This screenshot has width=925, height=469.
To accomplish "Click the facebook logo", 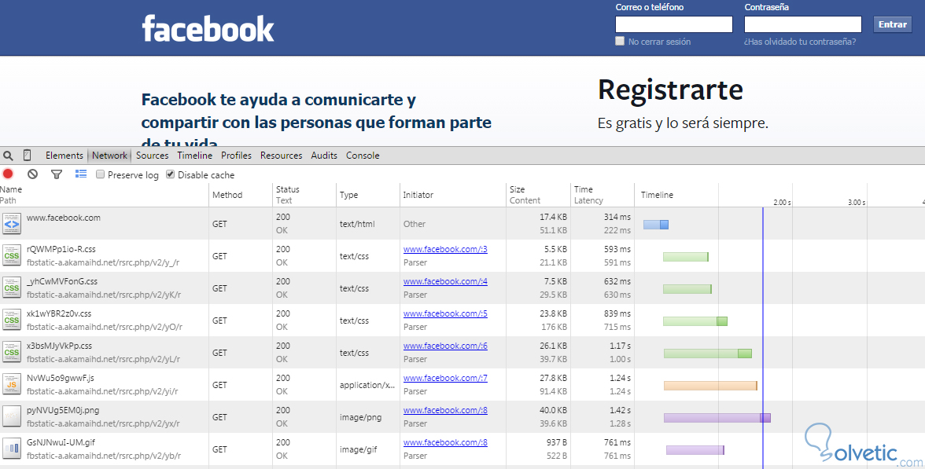I will [208, 29].
